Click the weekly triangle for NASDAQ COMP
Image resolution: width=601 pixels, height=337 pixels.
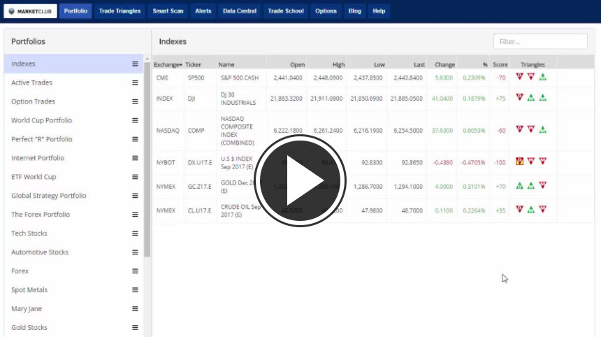531,129
